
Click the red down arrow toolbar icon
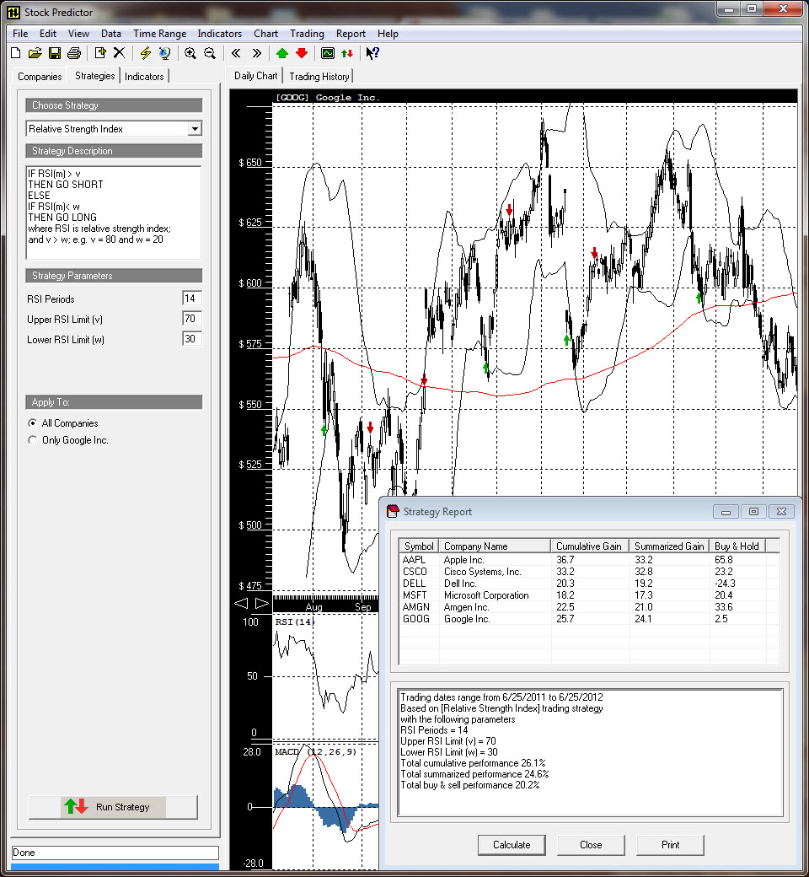302,53
